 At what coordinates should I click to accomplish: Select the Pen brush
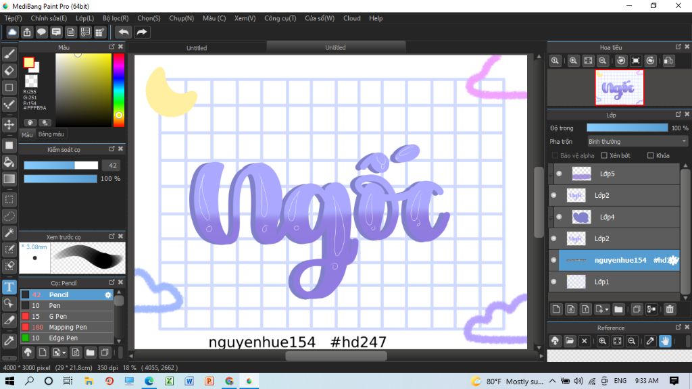(67, 306)
